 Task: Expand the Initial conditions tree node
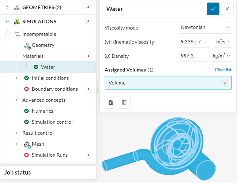tap(17, 78)
